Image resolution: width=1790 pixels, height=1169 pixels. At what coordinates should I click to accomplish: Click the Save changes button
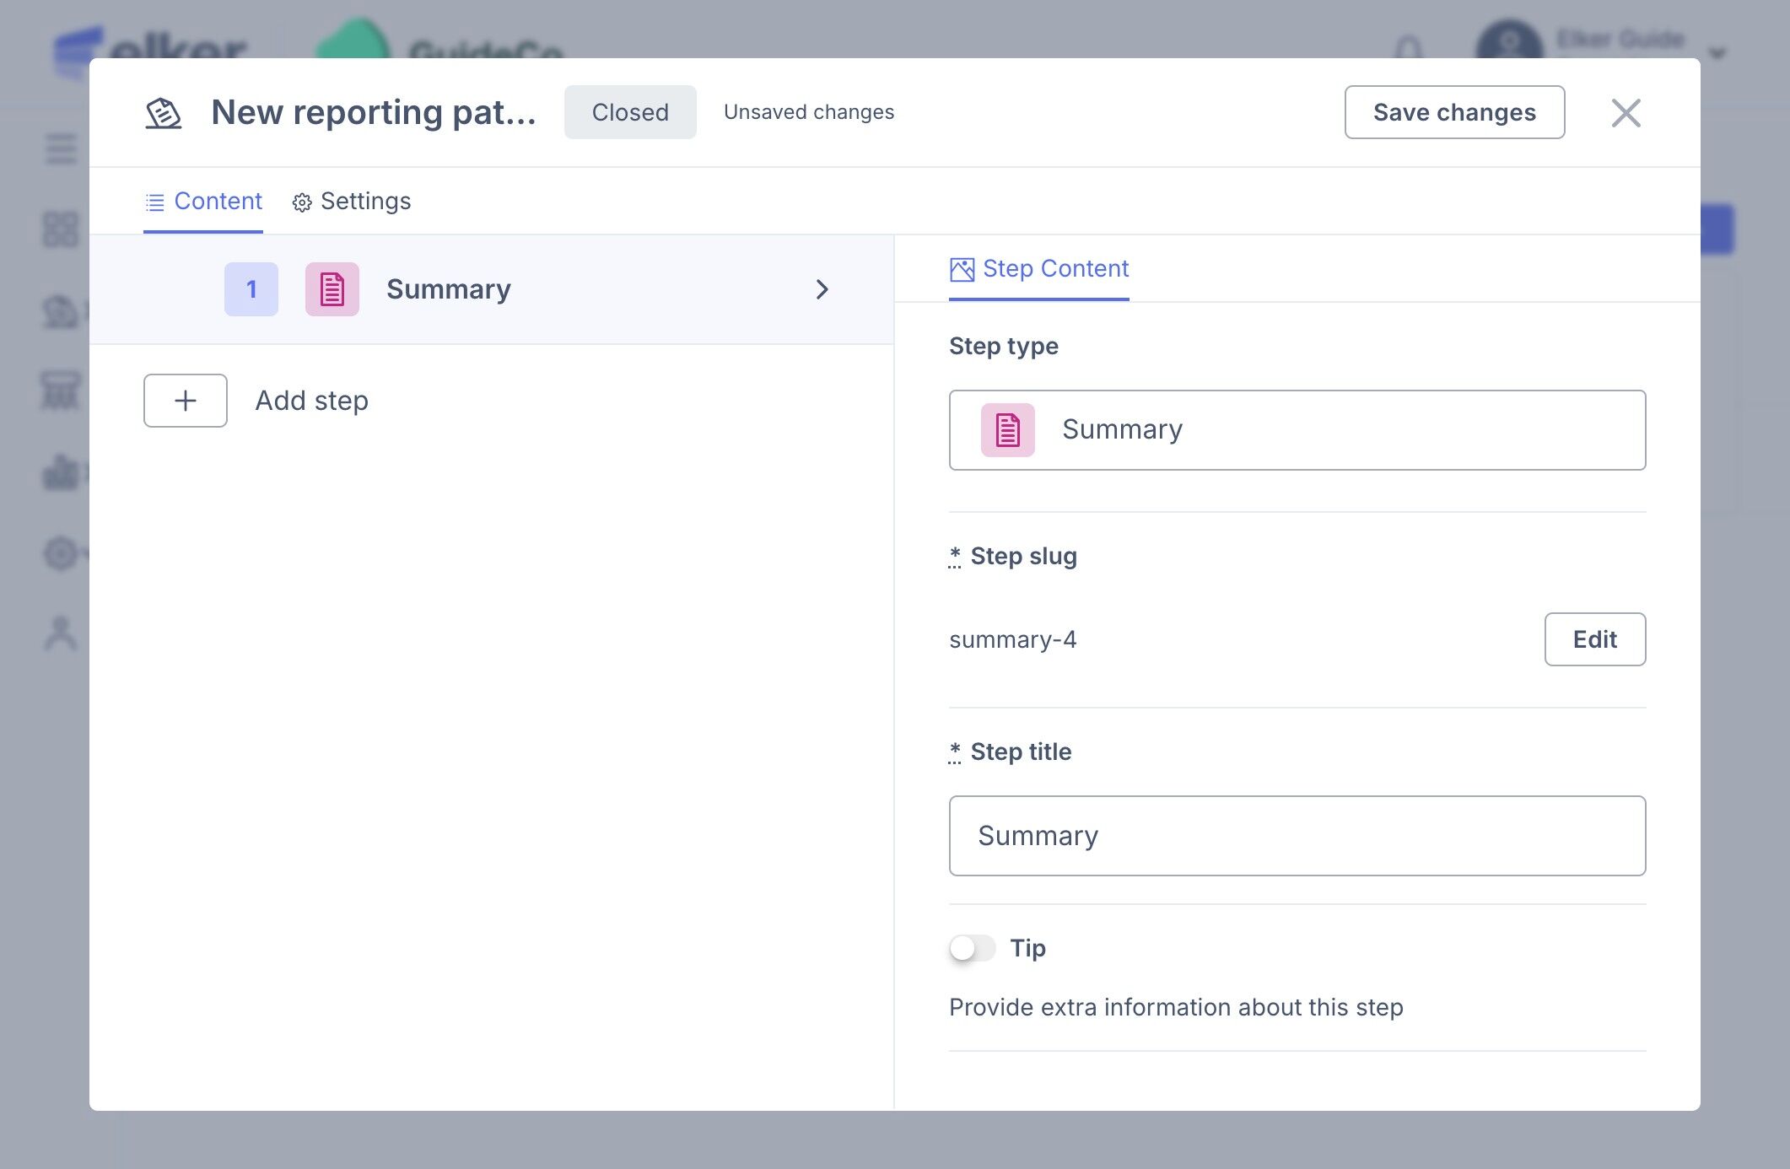click(x=1454, y=112)
